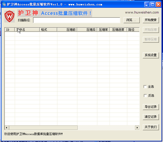Open the 关于我们 about dialog
The height and width of the screenshot is (142, 163).
click(151, 127)
